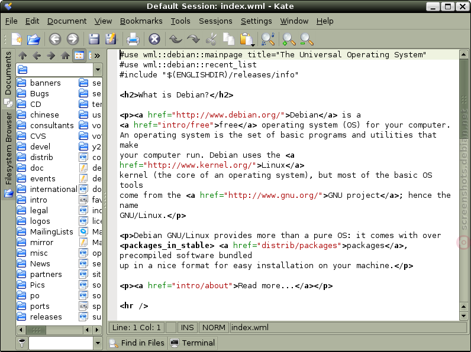Expand hidden file browser toolbar buttons
471x352 pixels.
(x=97, y=56)
